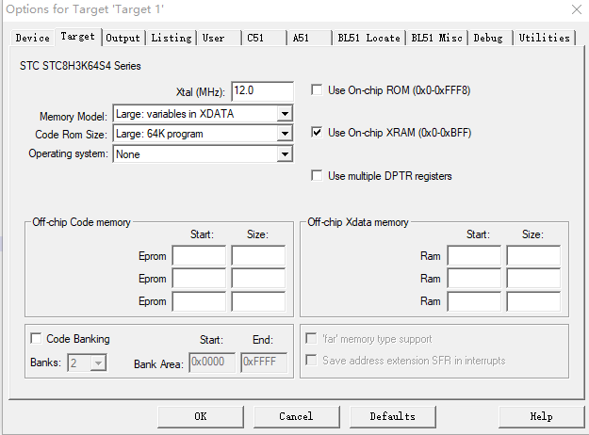The height and width of the screenshot is (435, 589).
Task: Click the Bank Area End field
Action: coord(264,362)
